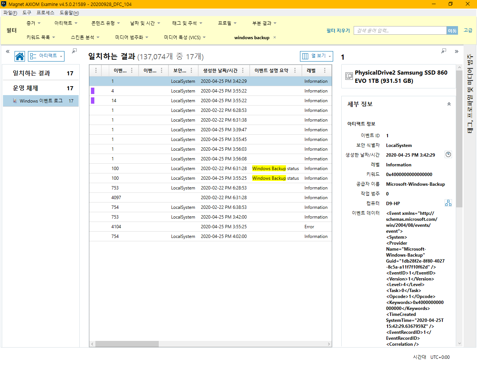Open the leftmost grid options dots

pyautogui.click(x=96, y=70)
